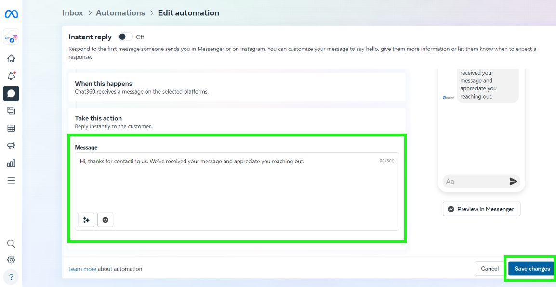Open the Content pages icon in sidebar
Viewport: 556px width, 287px height.
point(11,111)
